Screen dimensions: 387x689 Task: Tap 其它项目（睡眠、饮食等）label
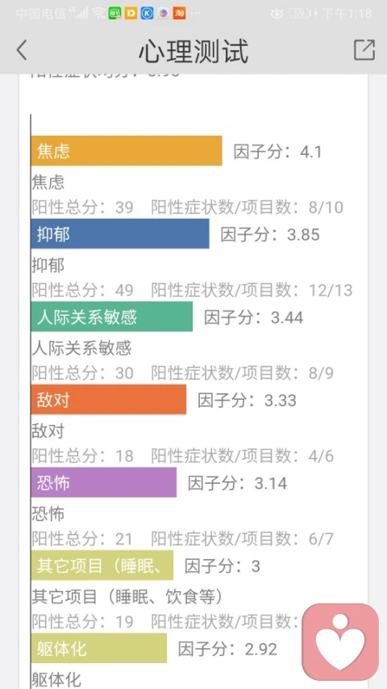[127, 597]
